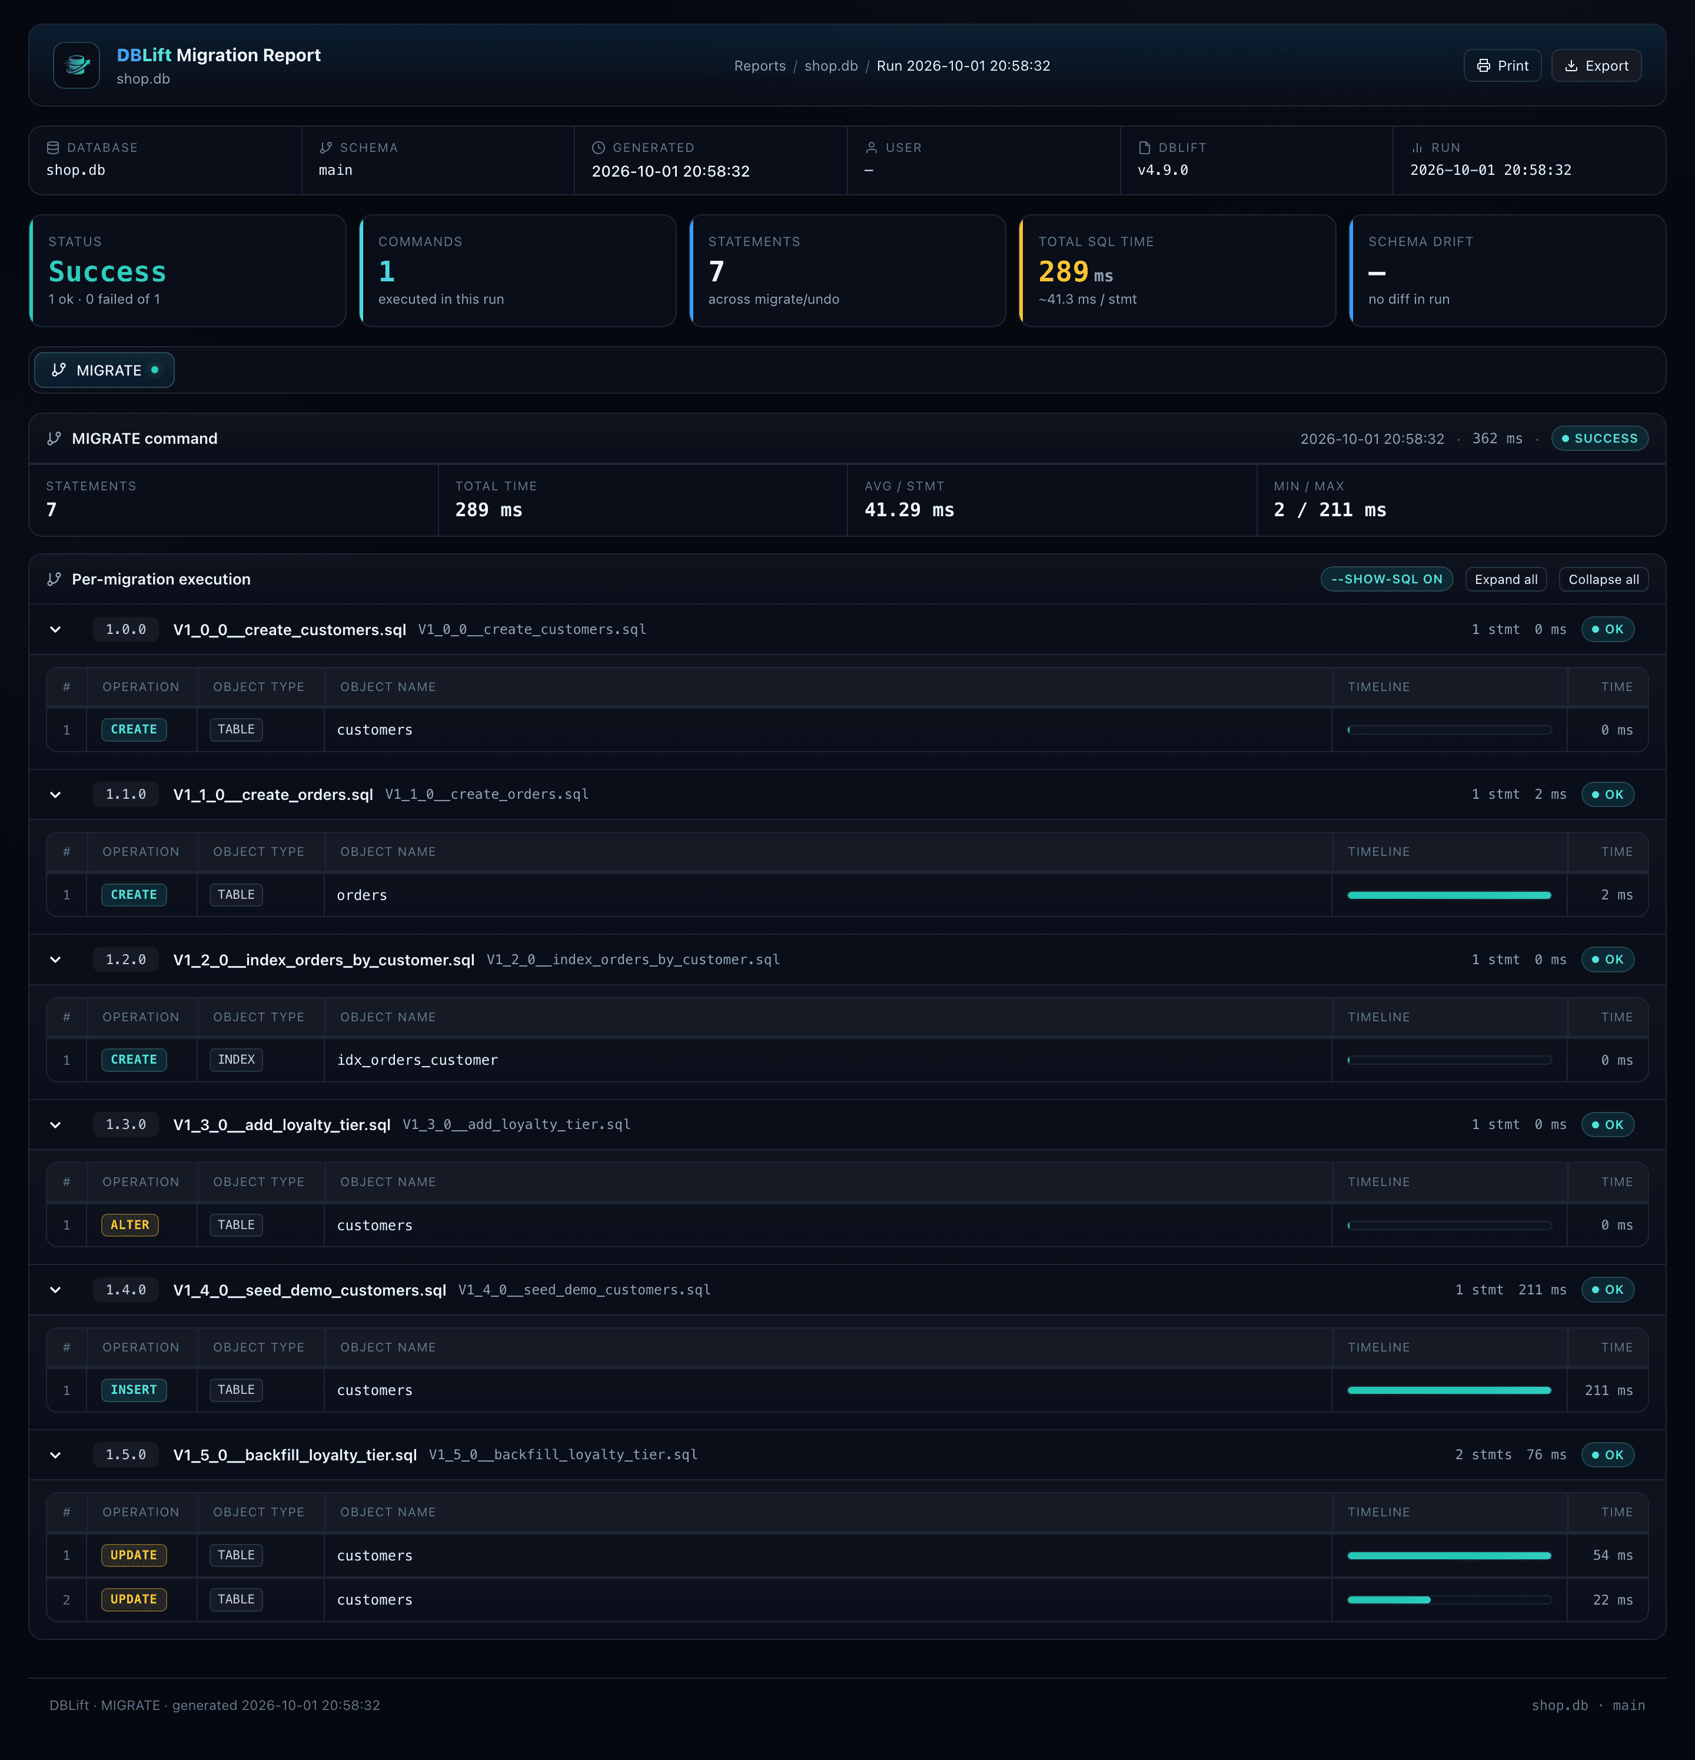Collapse migration 1.5.0 backfill_loyalty_tier row
The image size is (1695, 1760).
tap(56, 1456)
